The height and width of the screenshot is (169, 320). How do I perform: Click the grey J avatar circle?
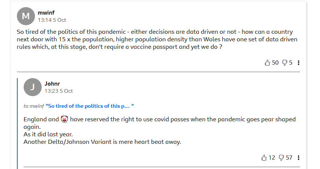(x=33, y=87)
